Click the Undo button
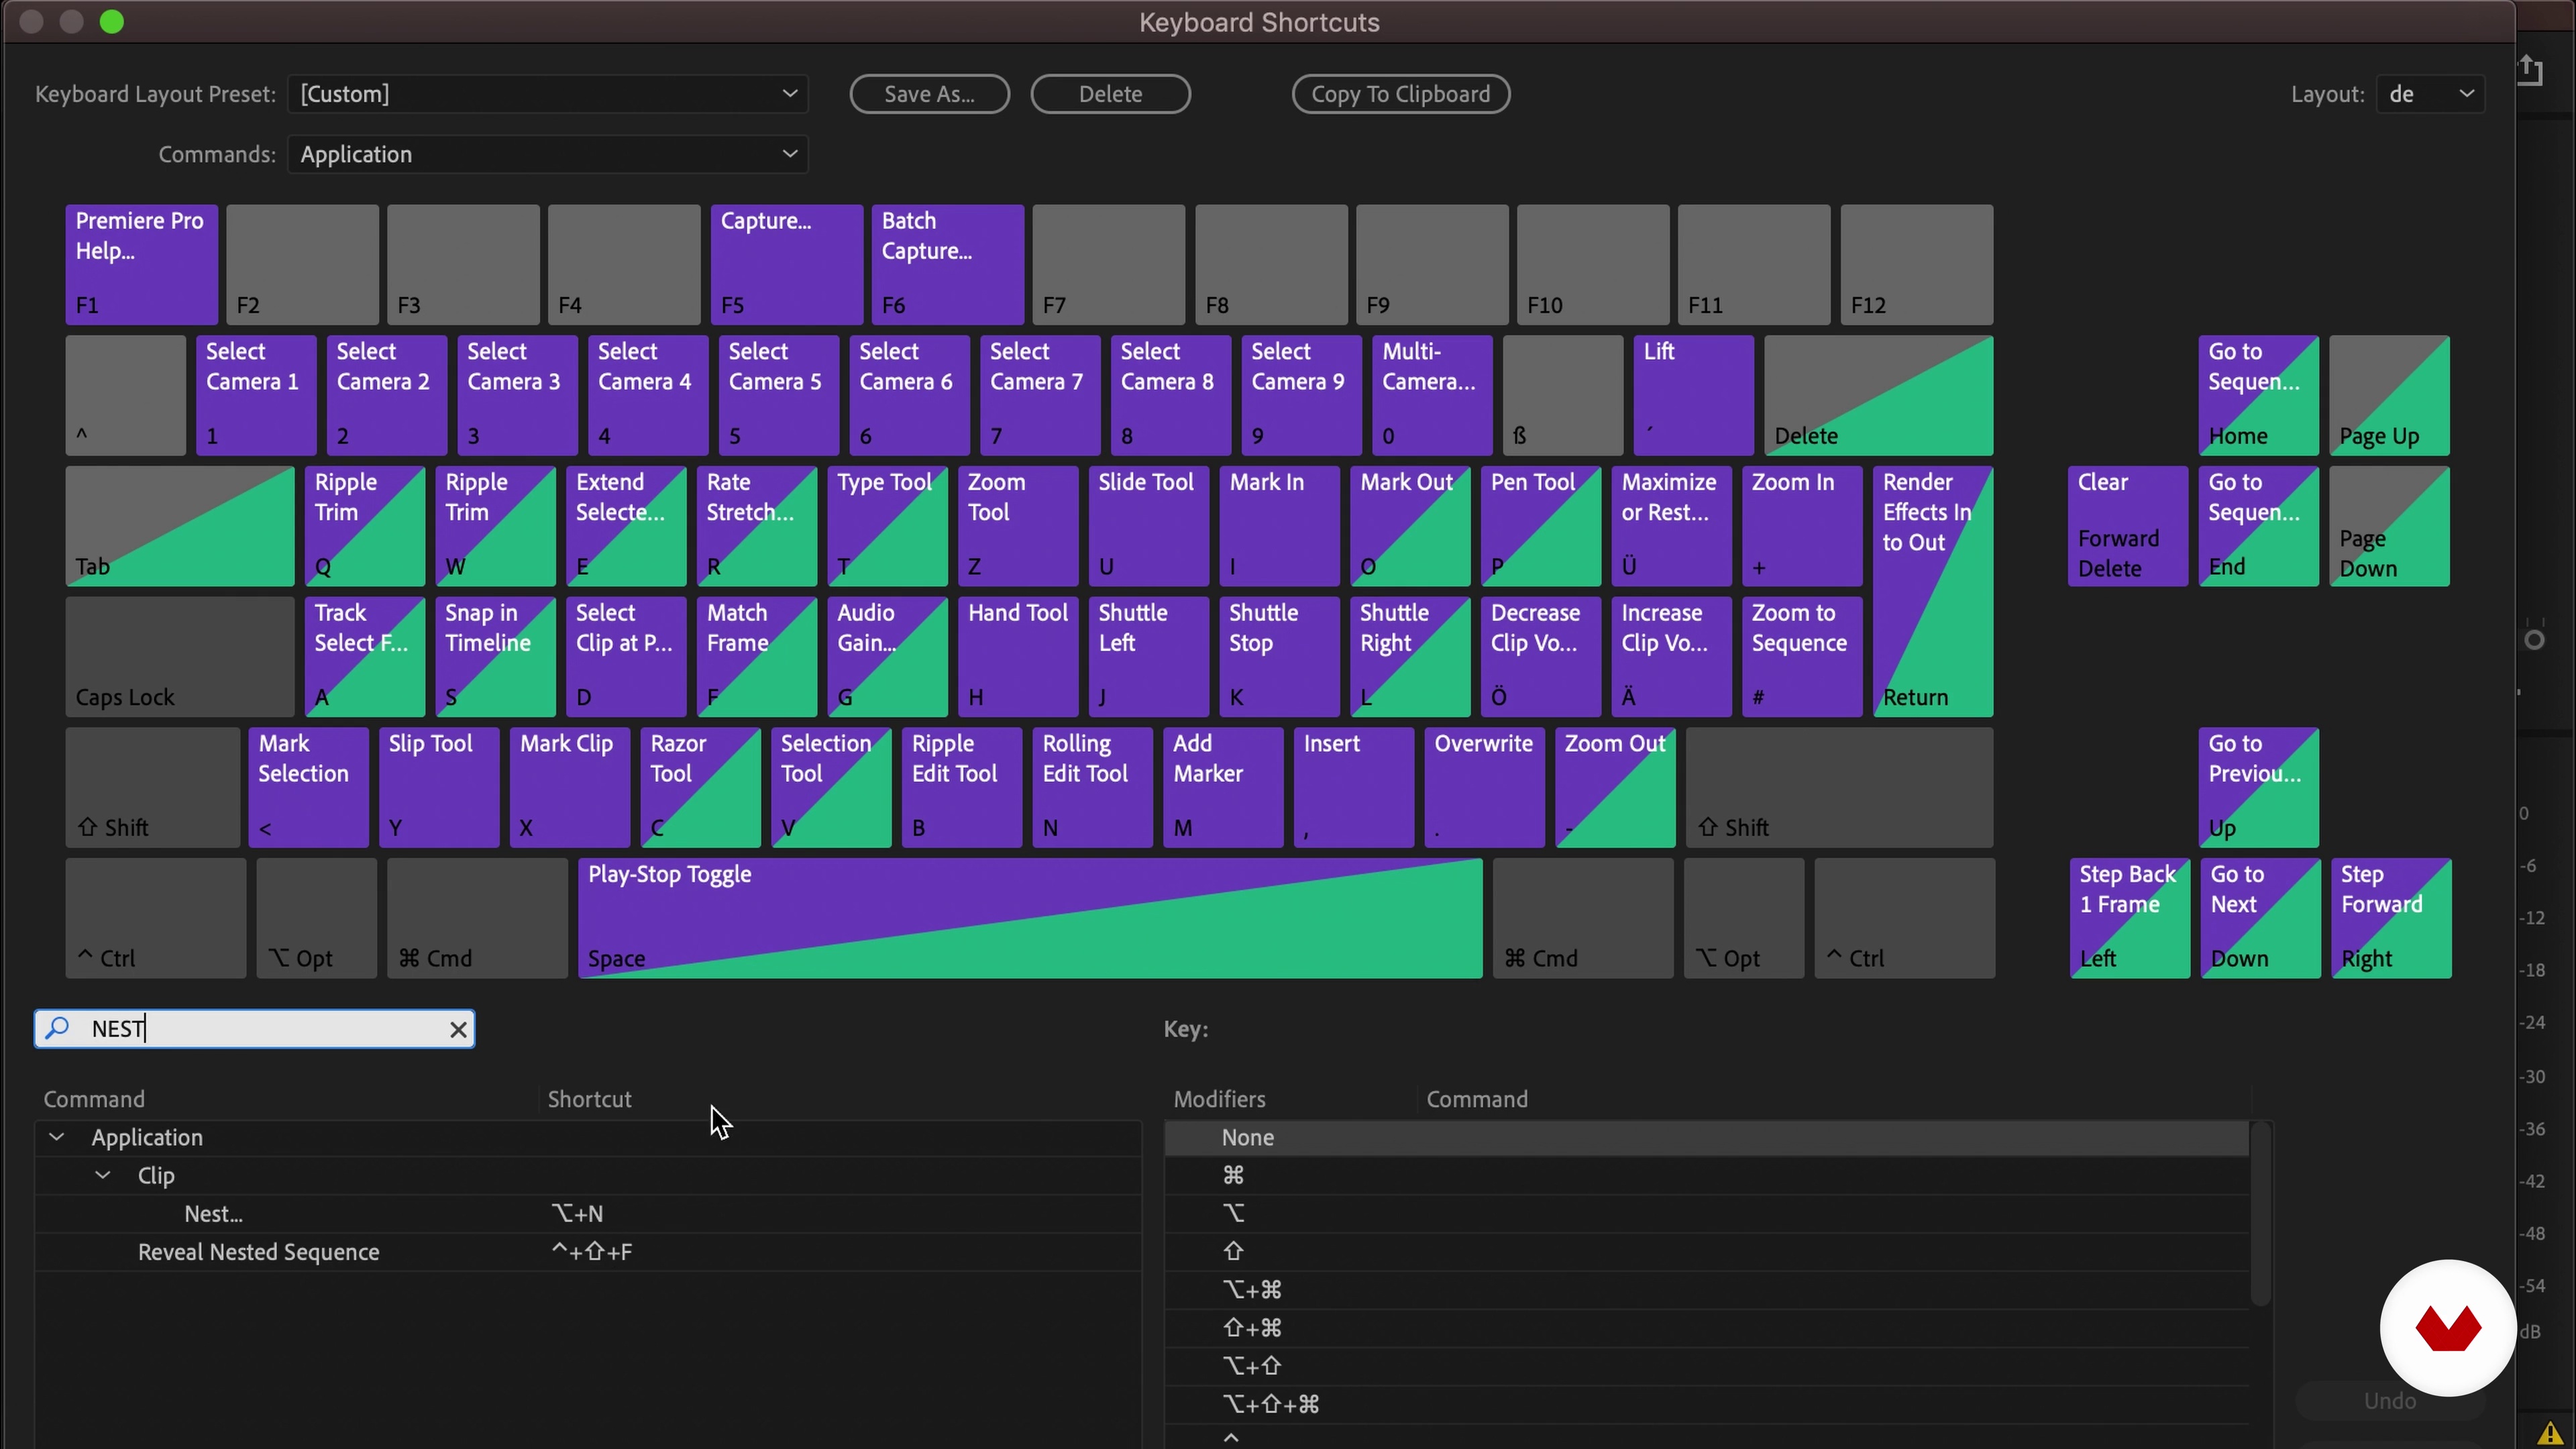 pyautogui.click(x=2389, y=1400)
